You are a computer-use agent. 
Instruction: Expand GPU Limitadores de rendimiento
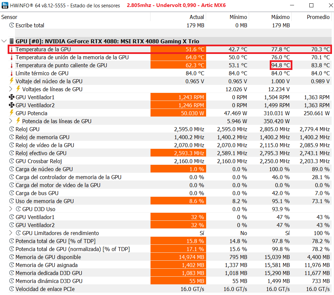pos(11,233)
